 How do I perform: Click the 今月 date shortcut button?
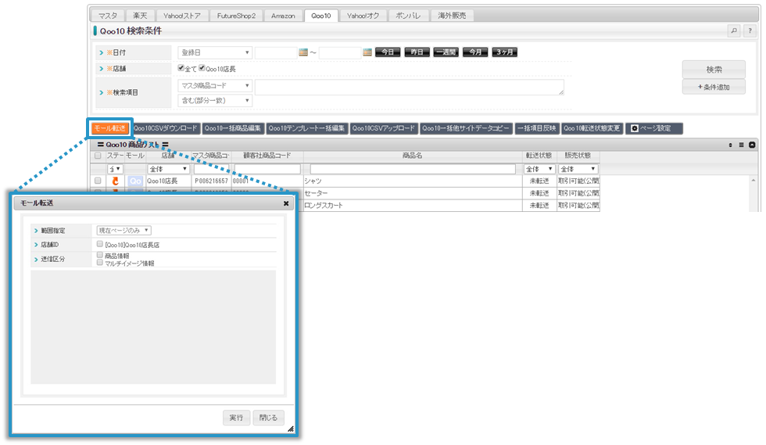pos(475,52)
